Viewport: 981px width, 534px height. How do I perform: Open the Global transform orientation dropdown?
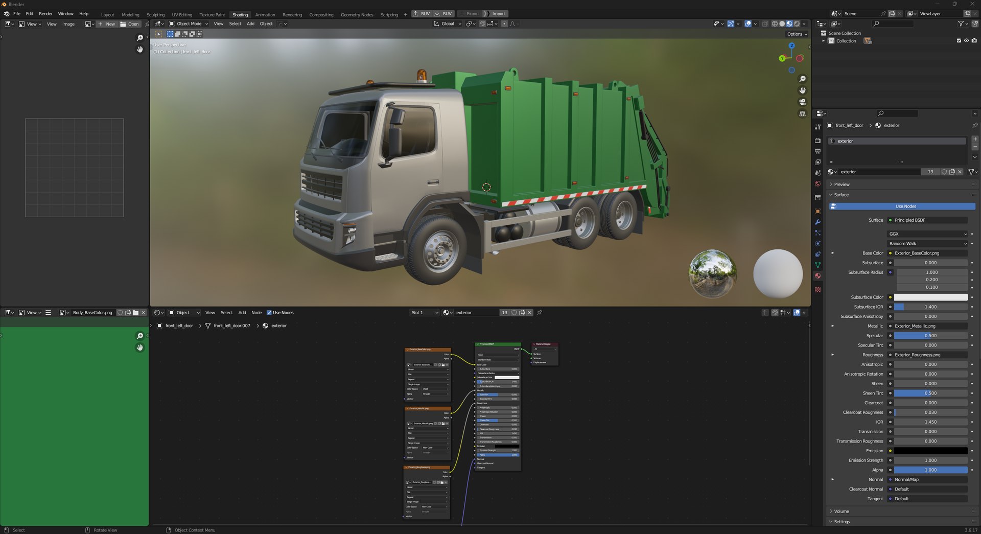pos(447,24)
